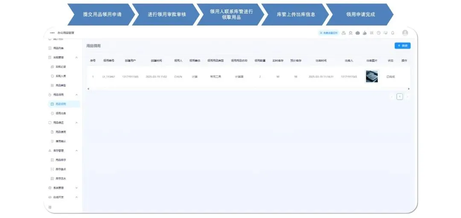The width and height of the screenshot is (461, 218).
Task: Click the 创建用户 column header
Action: coord(130,61)
